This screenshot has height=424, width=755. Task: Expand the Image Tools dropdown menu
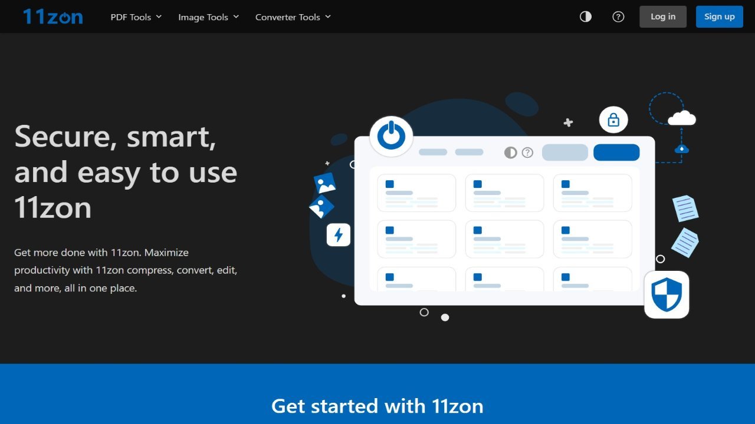coord(209,17)
